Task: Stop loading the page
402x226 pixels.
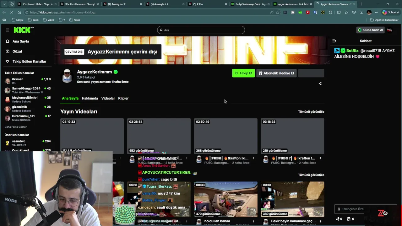Action: tap(12, 12)
